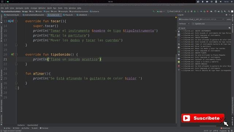Click the Make Project hammer icon
This screenshot has height=132, width=234.
tap(154, 11)
